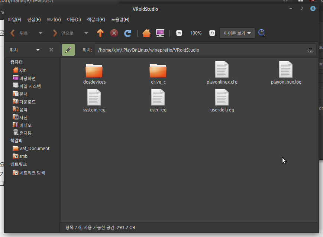This screenshot has height=237, width=323.
Task: Go up to the parent folder
Action: coord(100,33)
